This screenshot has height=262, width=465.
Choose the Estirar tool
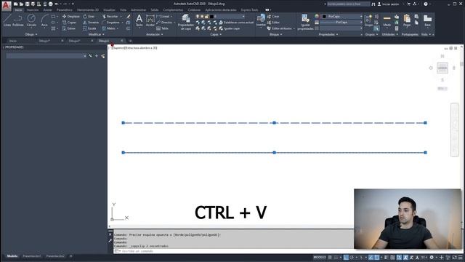click(x=69, y=28)
